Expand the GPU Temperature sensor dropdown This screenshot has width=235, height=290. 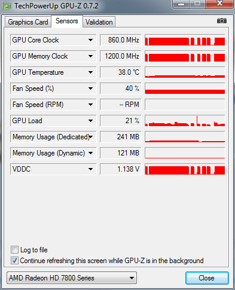(90, 72)
